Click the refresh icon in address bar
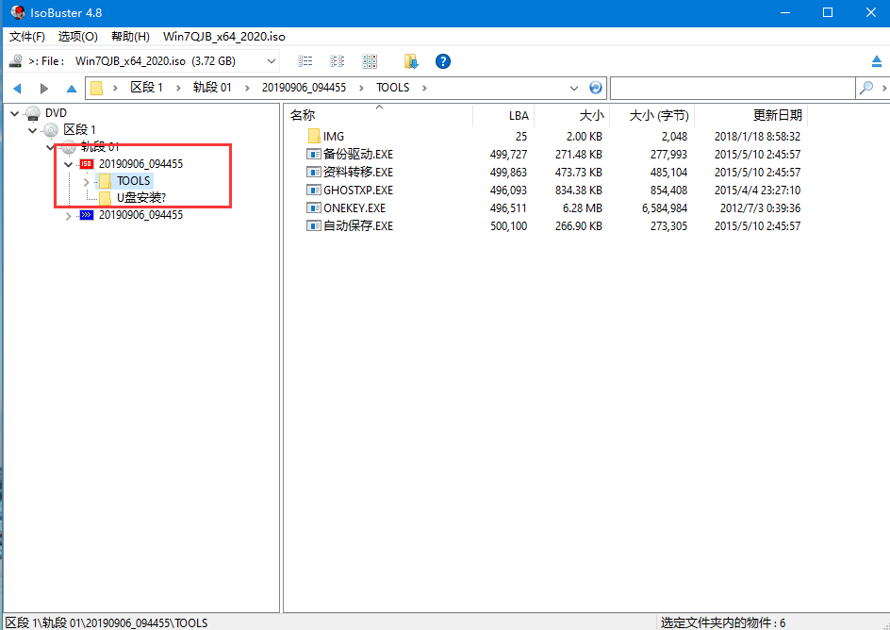Screen dimensions: 890x630 (x=596, y=88)
